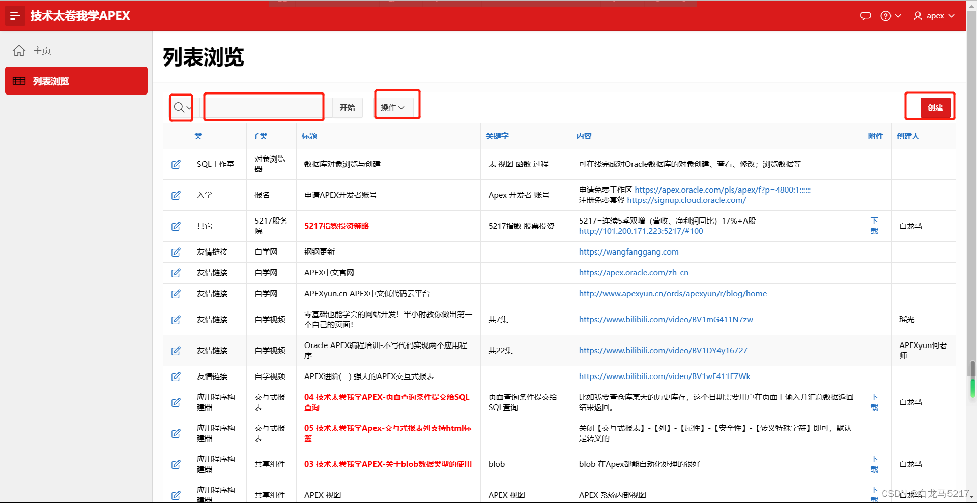
Task: Click red title 03 关于blob数据类型的使用
Action: click(388, 464)
